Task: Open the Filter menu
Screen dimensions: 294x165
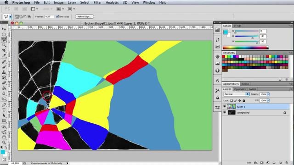Action: pyautogui.click(x=97, y=2)
